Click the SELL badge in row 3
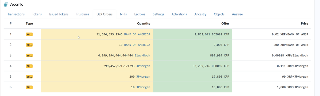This screenshot has width=320, height=96. (29, 55)
